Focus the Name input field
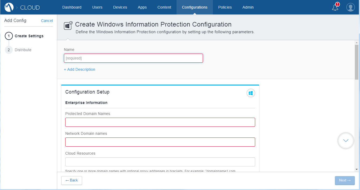Image resolution: width=360 pixels, height=190 pixels. 133,58
